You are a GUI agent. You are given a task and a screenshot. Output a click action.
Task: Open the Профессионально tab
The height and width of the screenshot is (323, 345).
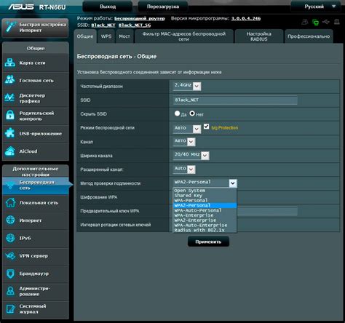pos(309,36)
